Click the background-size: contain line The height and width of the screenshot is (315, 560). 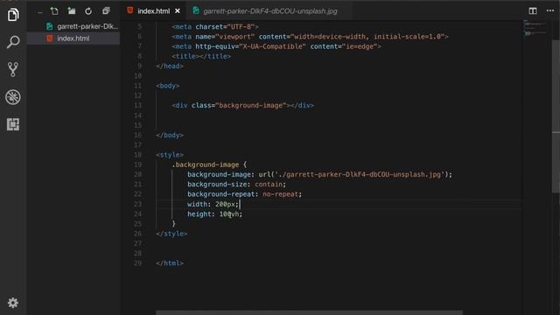pos(236,185)
